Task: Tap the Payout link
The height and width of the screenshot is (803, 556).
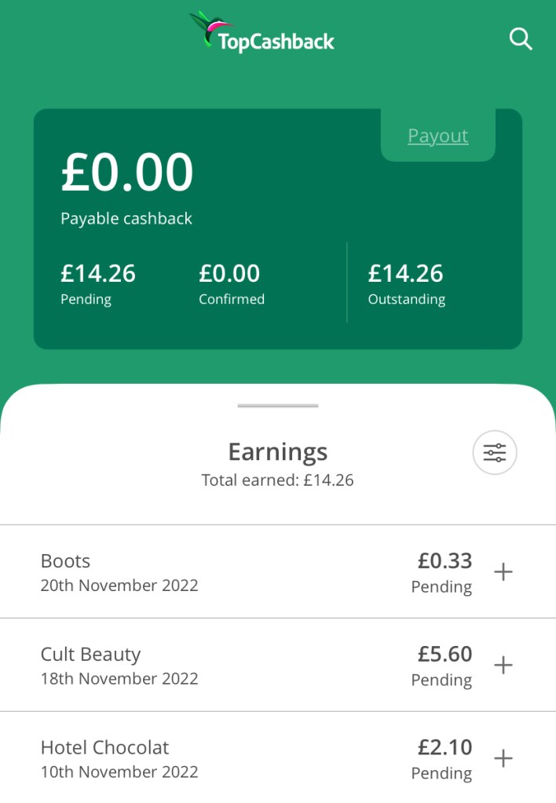Action: 437,136
